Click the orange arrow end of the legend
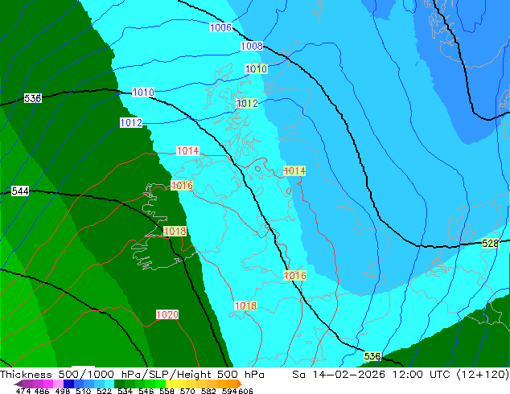The width and height of the screenshot is (510, 394). 240,384
